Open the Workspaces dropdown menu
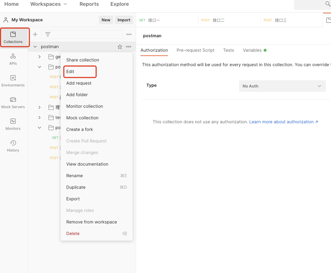331x273 pixels. [49, 4]
